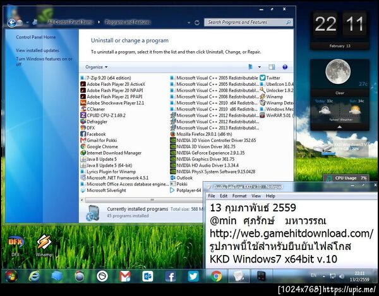Click the volume speaker tray icon

[341, 276]
